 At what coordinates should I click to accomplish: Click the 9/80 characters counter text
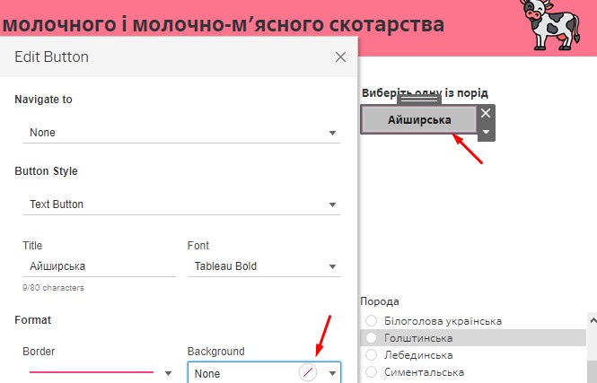click(x=53, y=288)
